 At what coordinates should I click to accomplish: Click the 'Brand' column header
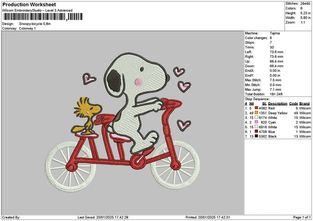(x=305, y=104)
